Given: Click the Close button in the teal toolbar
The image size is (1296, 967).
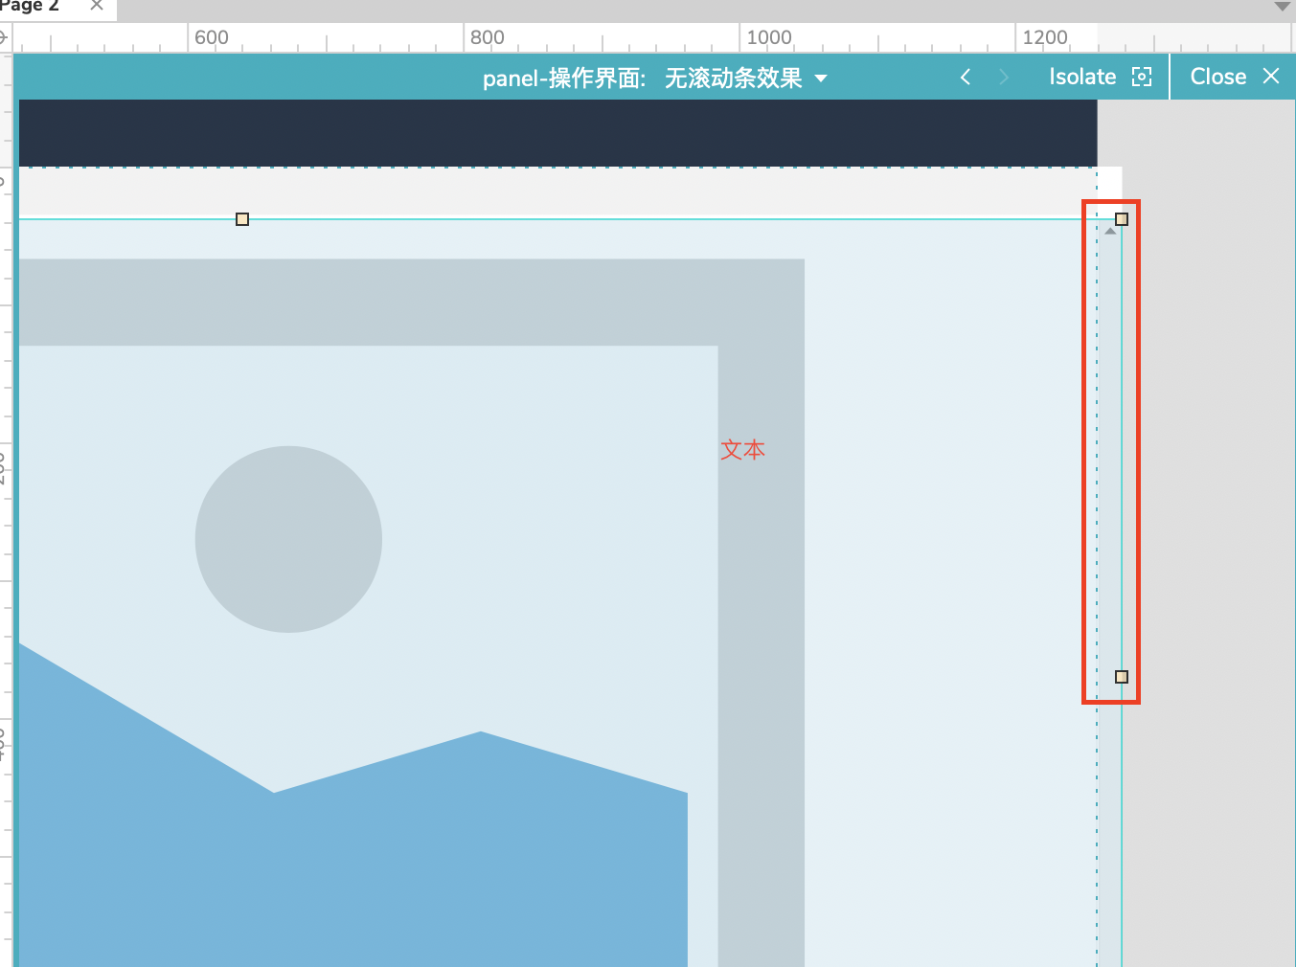Looking at the screenshot, I should coord(1218,77).
